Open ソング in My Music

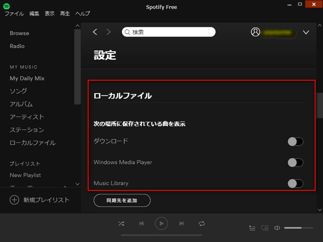click(18, 91)
